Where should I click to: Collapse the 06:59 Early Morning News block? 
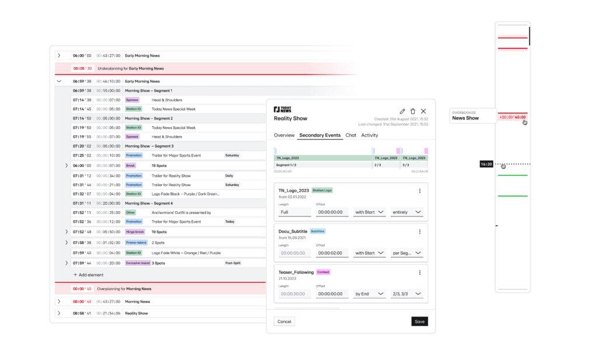click(x=59, y=82)
